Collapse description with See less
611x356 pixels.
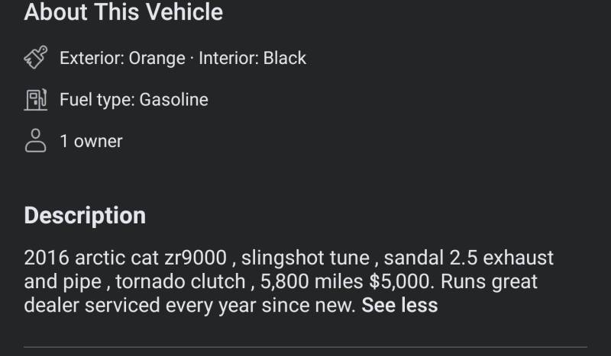pyautogui.click(x=399, y=305)
